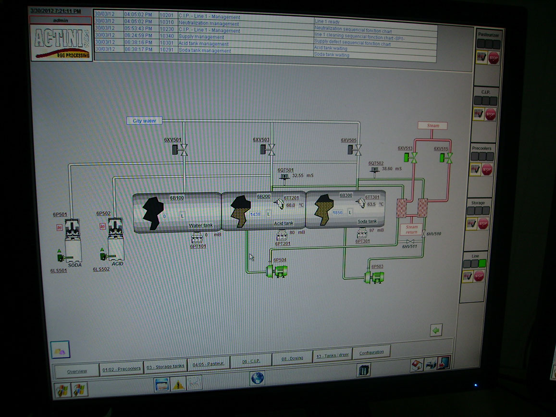Click the green Line status indicator square
Image resolution: width=556 pixels, height=417 pixels.
[482, 263]
